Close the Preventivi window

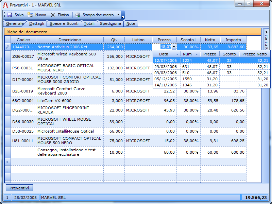[261, 3]
